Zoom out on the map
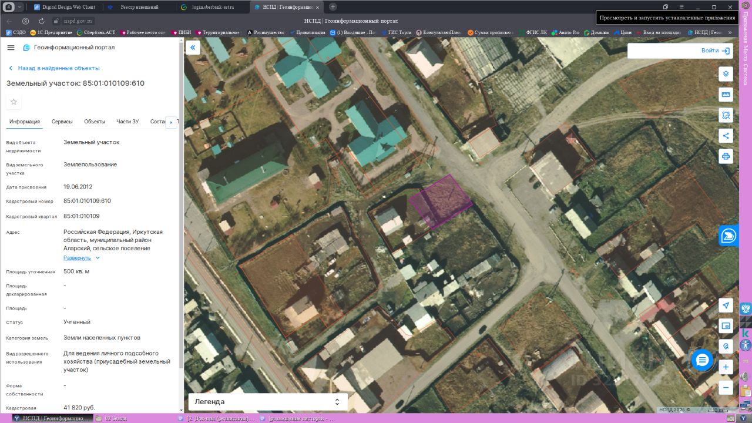This screenshot has width=752, height=423. coord(726,388)
